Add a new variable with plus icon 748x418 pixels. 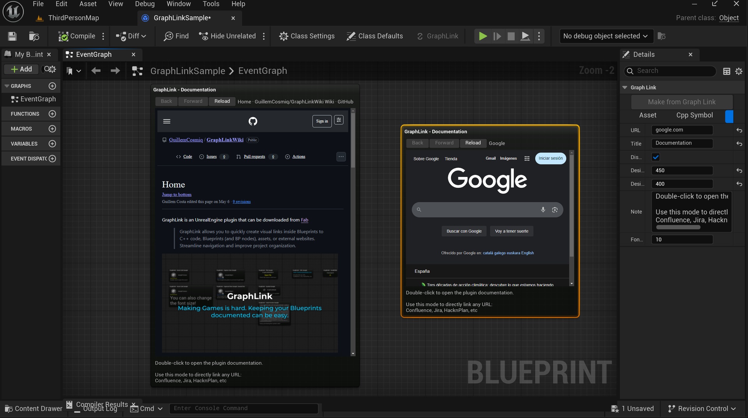click(x=52, y=144)
